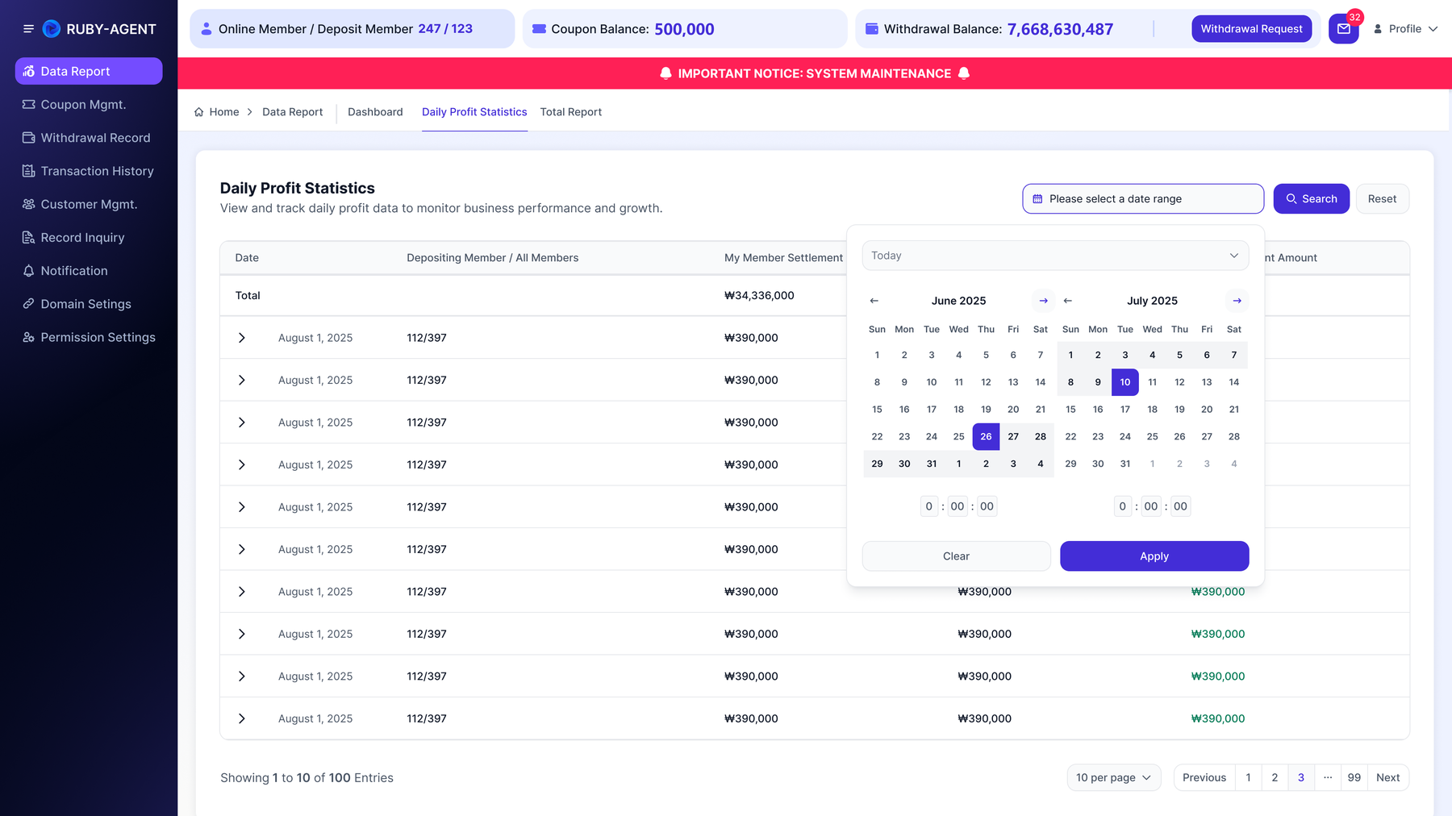Open the Profile dropdown menu

[x=1405, y=29]
